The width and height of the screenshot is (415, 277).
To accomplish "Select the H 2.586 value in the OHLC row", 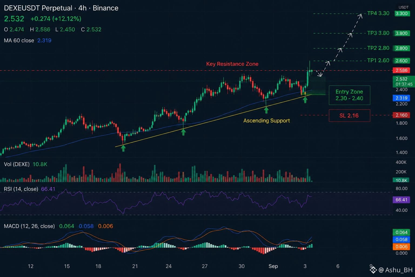I will tap(40, 29).
